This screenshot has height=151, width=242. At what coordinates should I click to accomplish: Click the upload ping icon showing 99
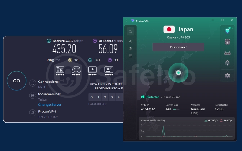pyautogui.click(x=110, y=60)
